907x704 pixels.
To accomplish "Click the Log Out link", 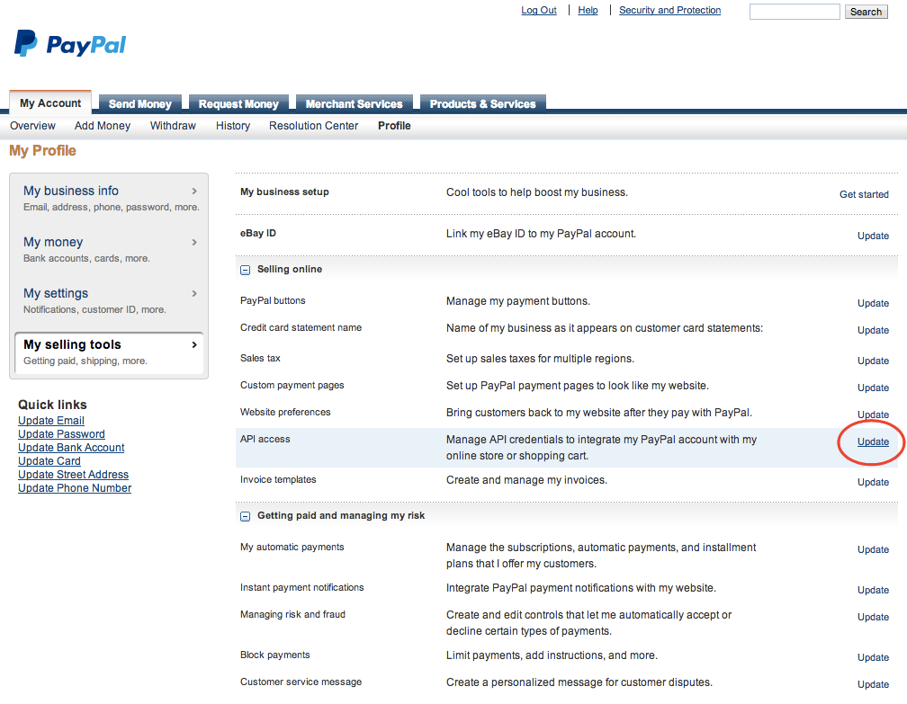I will point(538,10).
